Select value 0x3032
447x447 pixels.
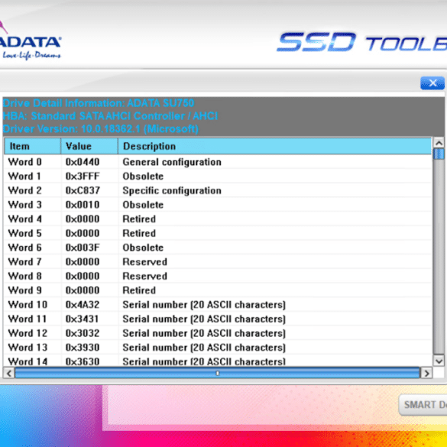(83, 333)
